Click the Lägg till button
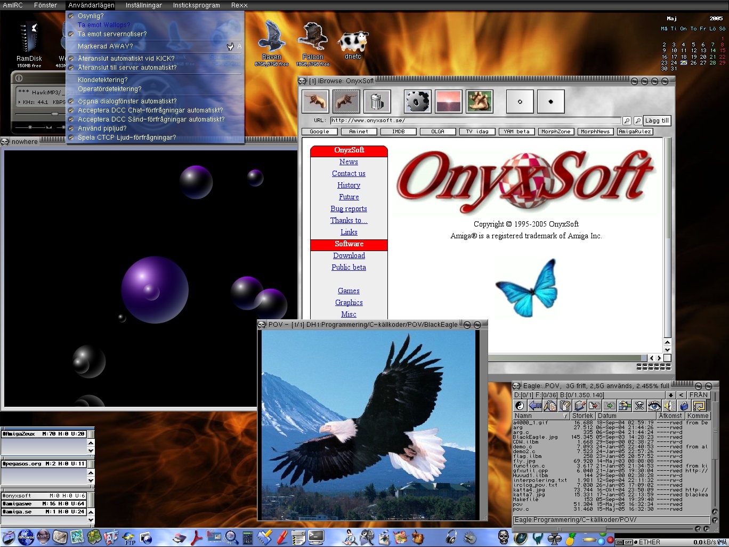 click(x=657, y=120)
